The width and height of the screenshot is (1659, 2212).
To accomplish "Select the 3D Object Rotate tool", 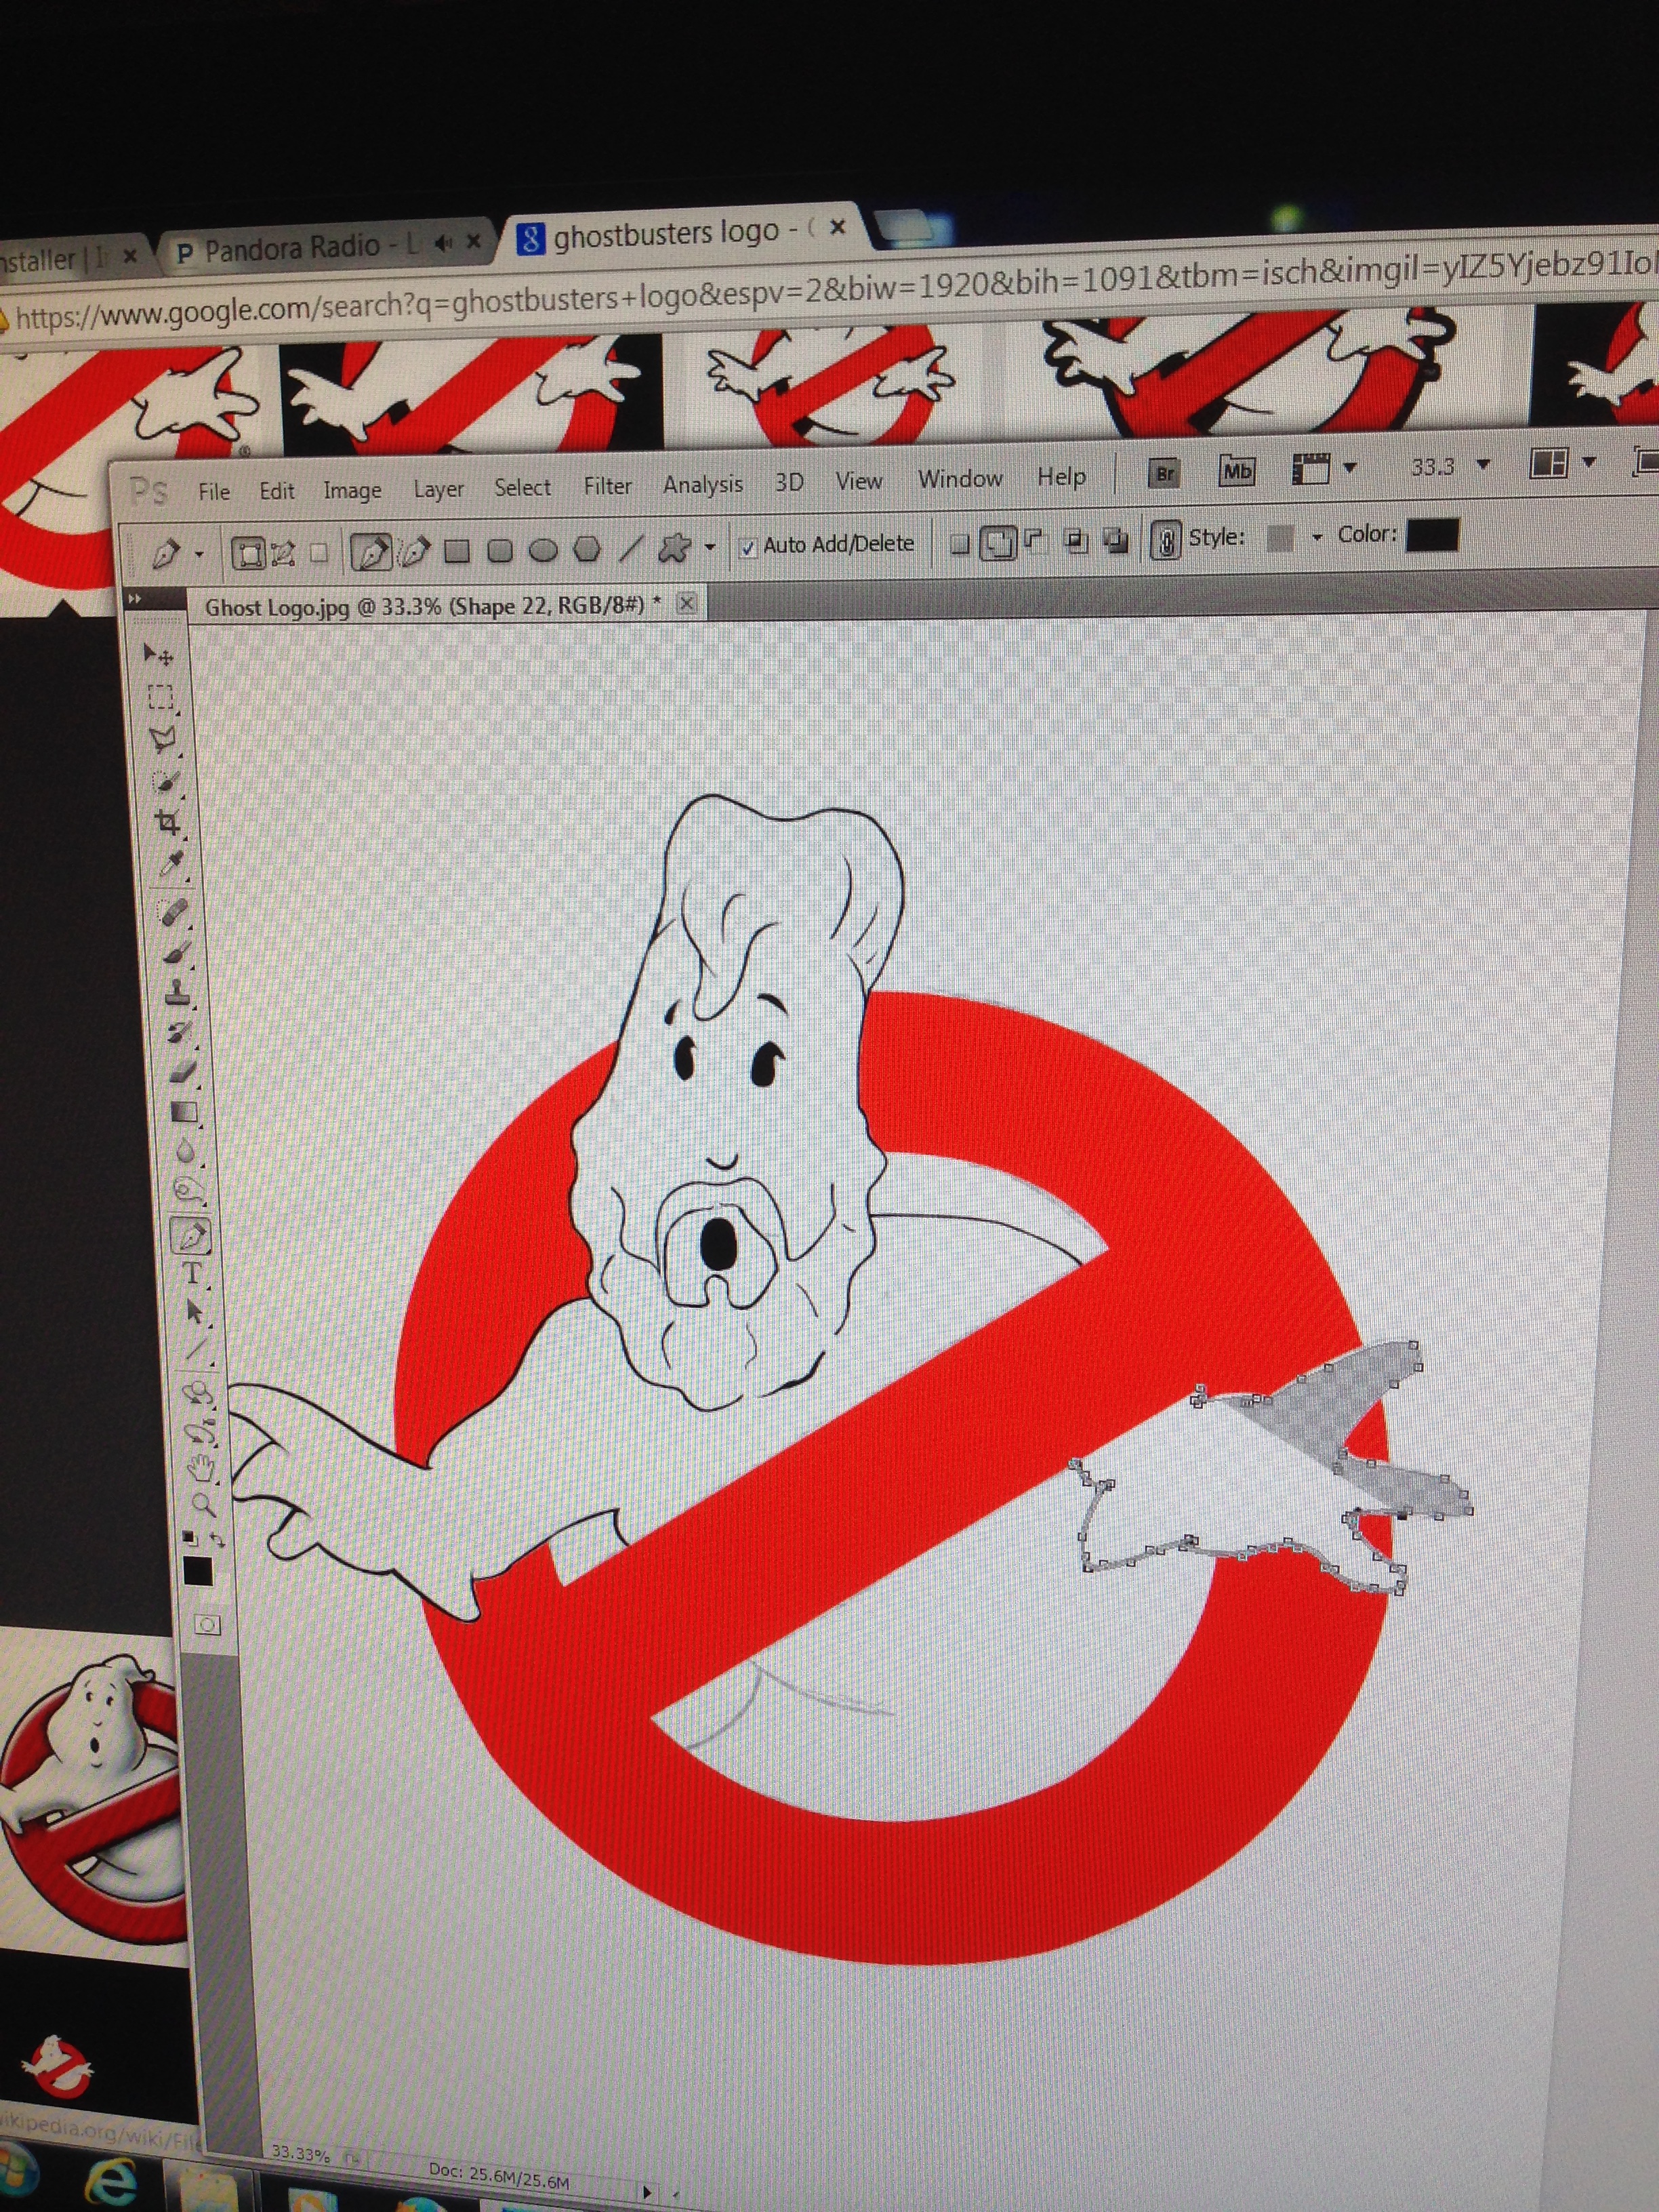I will click(x=199, y=1394).
